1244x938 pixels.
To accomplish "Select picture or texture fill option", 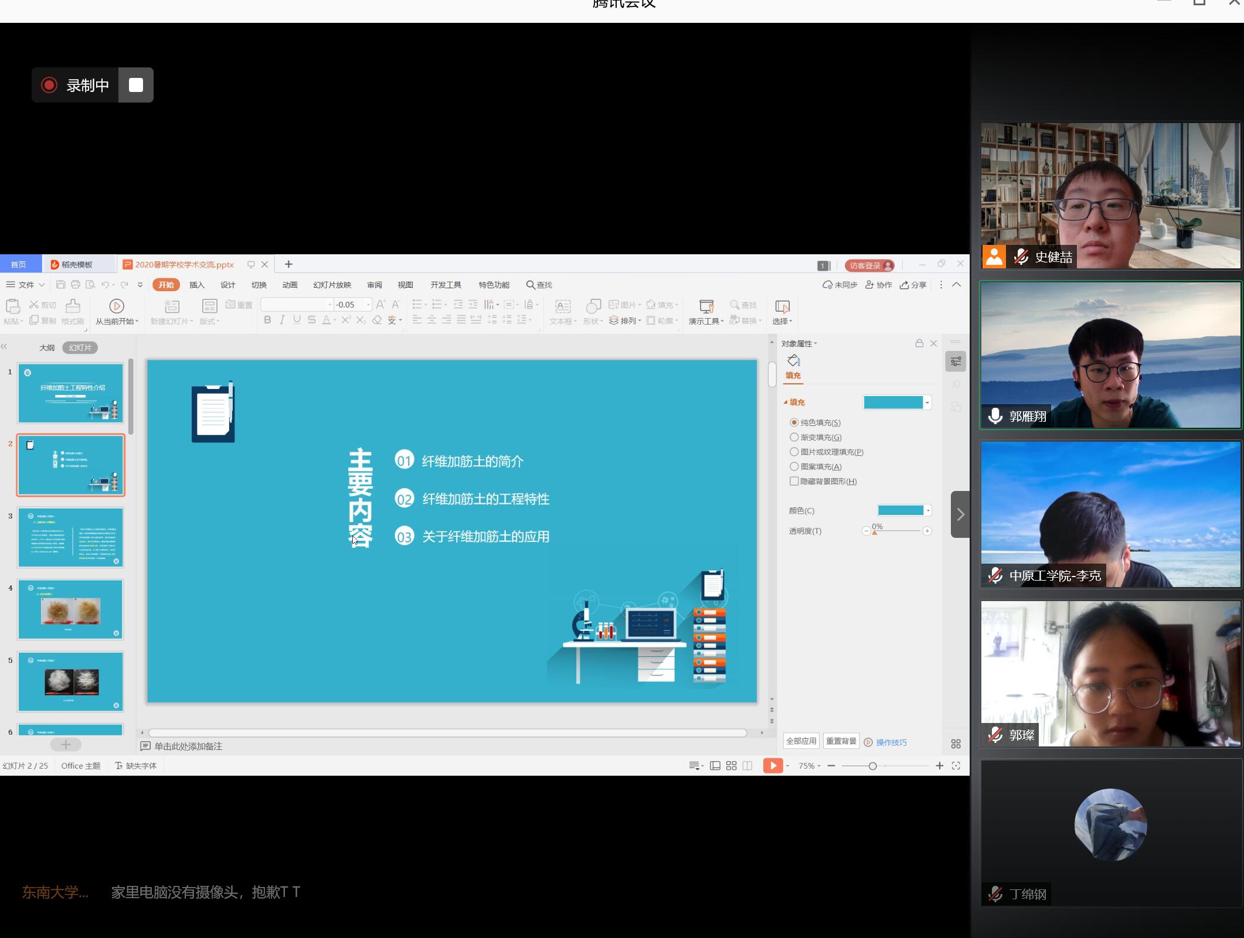I will click(x=794, y=452).
